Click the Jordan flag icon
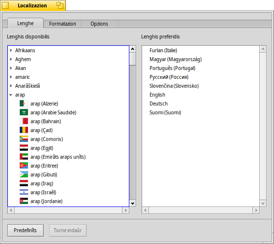This screenshot has height=244, width=274. click(x=24, y=201)
